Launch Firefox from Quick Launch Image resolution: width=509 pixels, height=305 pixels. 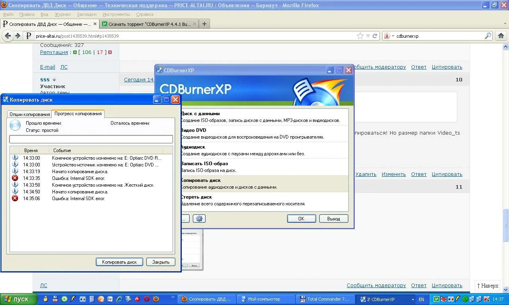click(x=156, y=299)
